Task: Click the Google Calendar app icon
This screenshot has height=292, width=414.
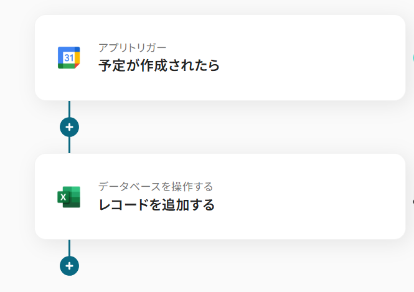Action: click(x=68, y=58)
